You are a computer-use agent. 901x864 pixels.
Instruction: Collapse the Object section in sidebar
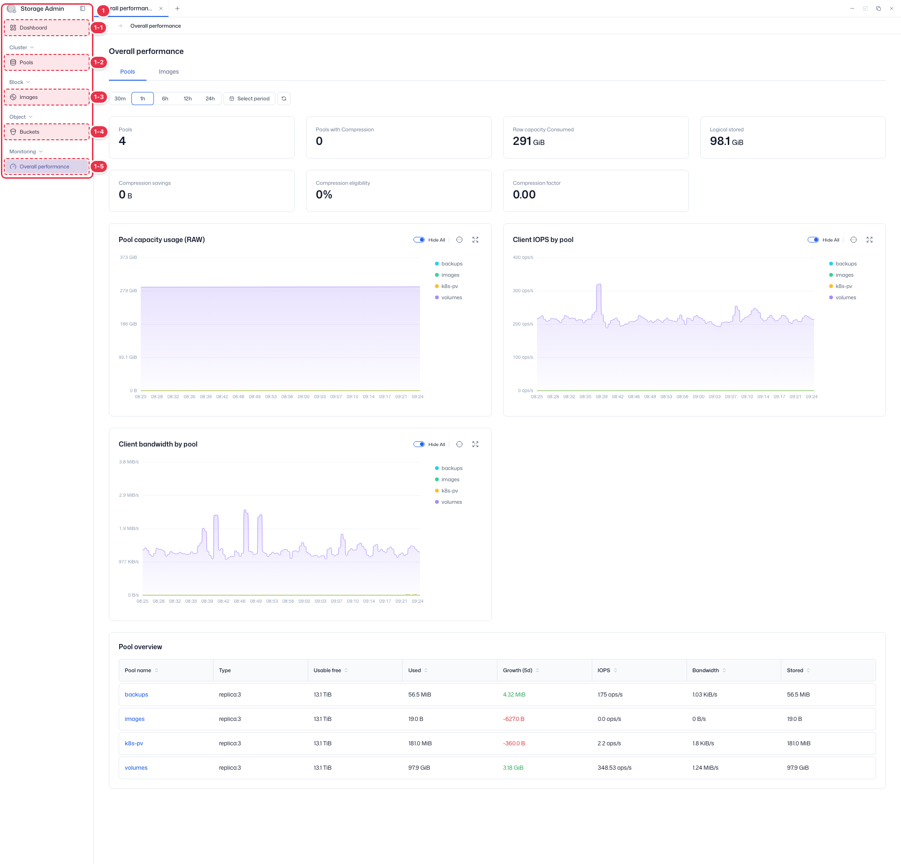tap(21, 117)
